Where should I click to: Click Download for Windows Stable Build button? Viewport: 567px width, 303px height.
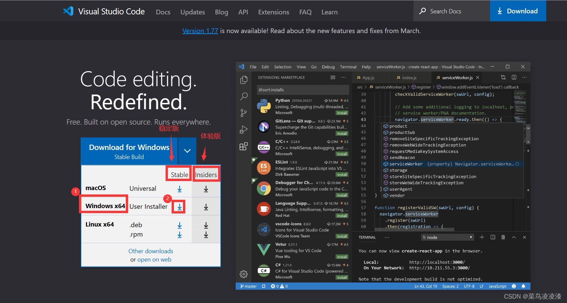[129, 151]
